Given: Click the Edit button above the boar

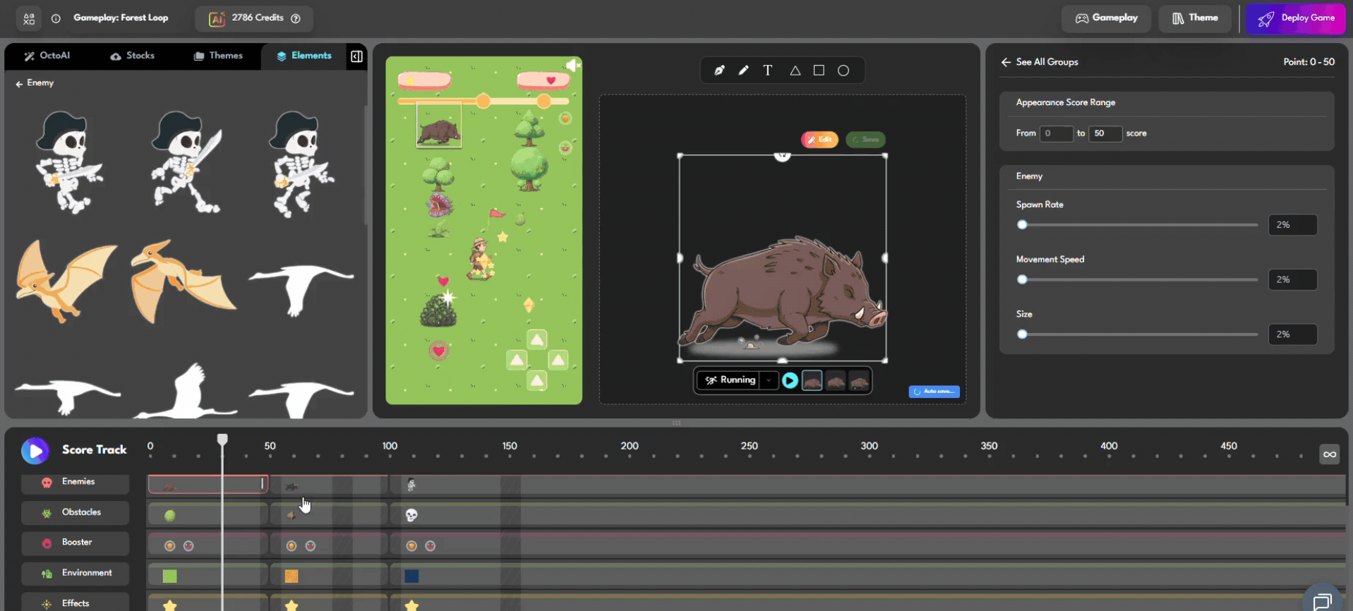Looking at the screenshot, I should pos(819,140).
